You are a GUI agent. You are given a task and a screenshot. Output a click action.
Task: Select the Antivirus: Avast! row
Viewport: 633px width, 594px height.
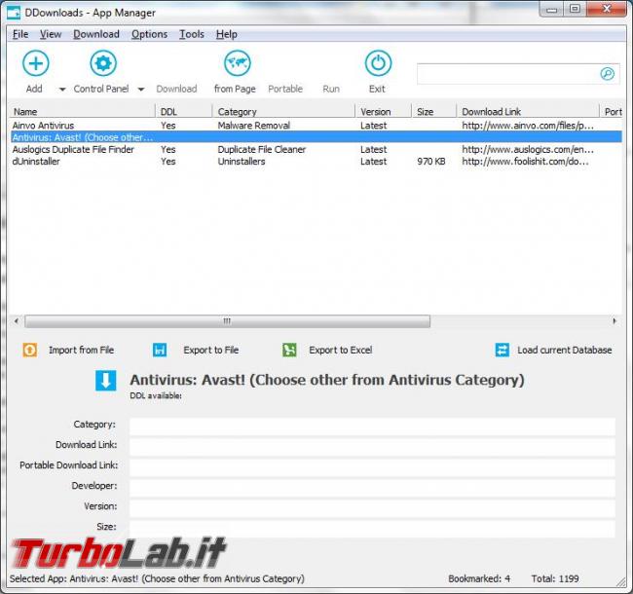point(316,137)
